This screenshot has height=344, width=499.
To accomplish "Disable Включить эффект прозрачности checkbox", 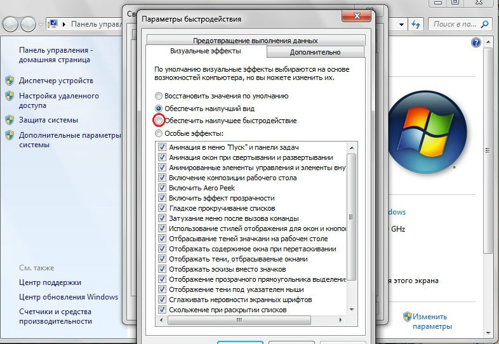I will (x=162, y=198).
